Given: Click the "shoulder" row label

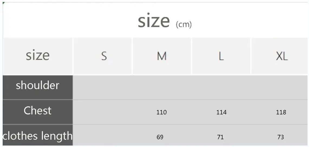Looking at the screenshot, I should pos(38,85).
